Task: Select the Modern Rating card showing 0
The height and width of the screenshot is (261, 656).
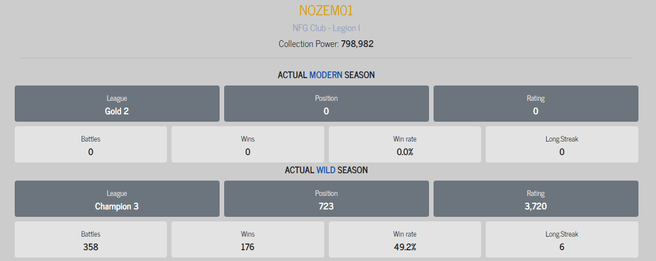Action: [x=536, y=104]
